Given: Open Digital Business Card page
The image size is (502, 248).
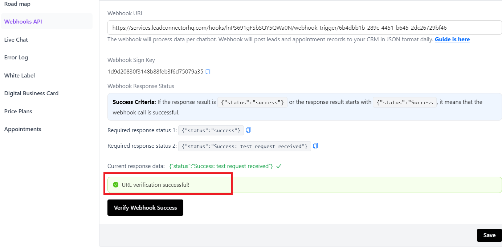Looking at the screenshot, I should (x=31, y=93).
